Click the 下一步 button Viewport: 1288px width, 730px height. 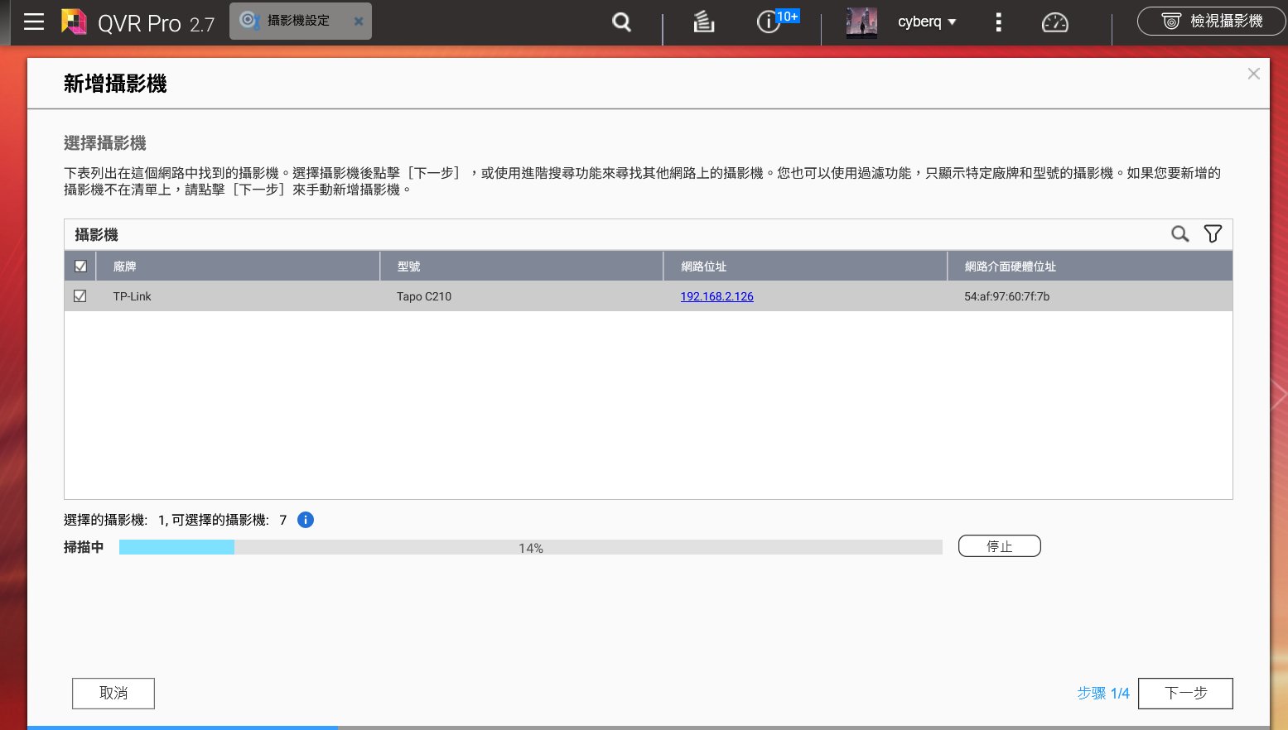(x=1184, y=694)
